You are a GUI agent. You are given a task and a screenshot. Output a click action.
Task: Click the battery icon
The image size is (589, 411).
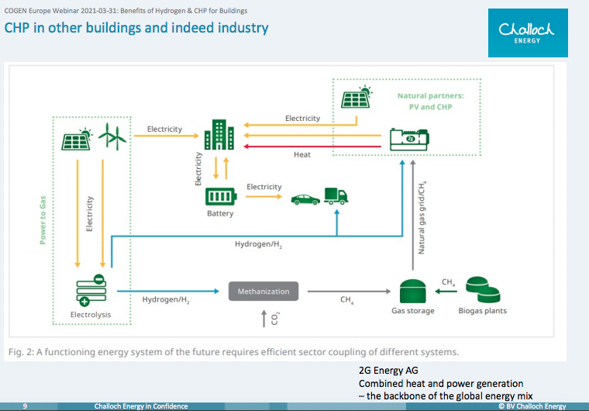(219, 198)
